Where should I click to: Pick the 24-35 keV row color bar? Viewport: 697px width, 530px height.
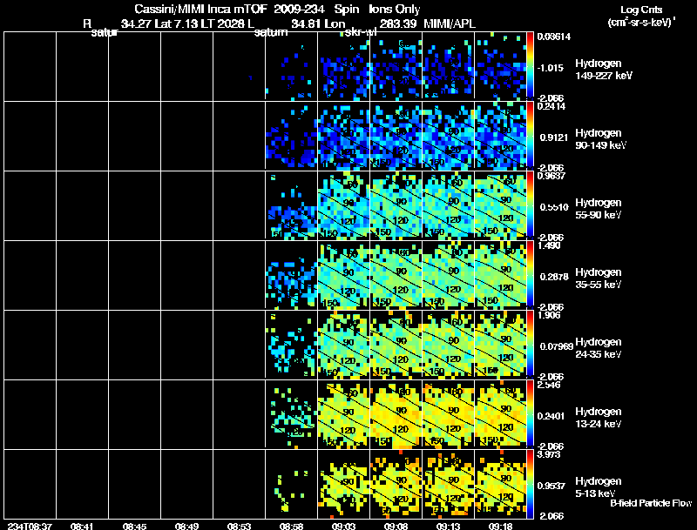[530, 345]
